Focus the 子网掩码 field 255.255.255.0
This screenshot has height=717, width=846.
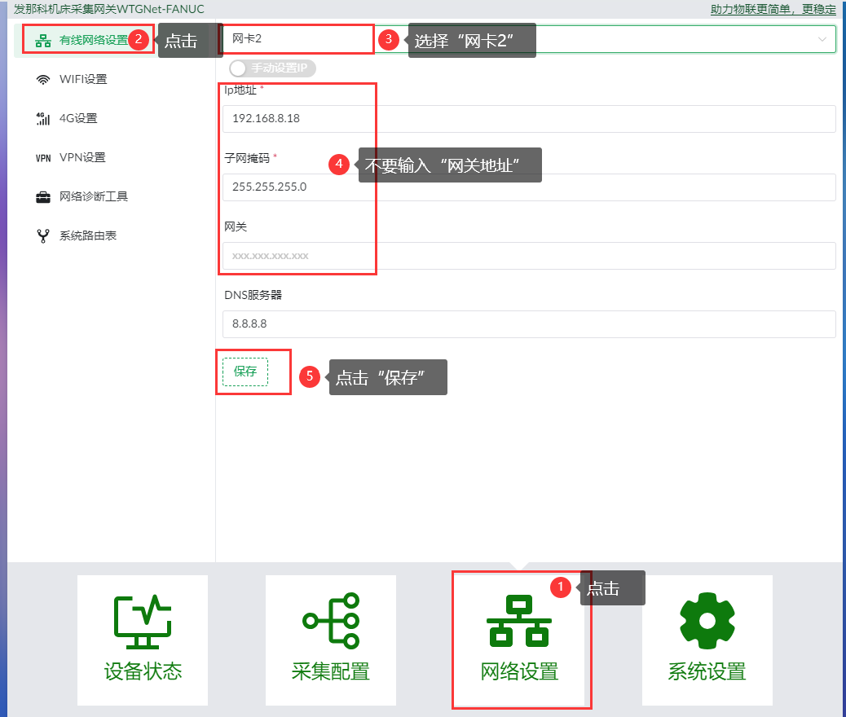[529, 187]
